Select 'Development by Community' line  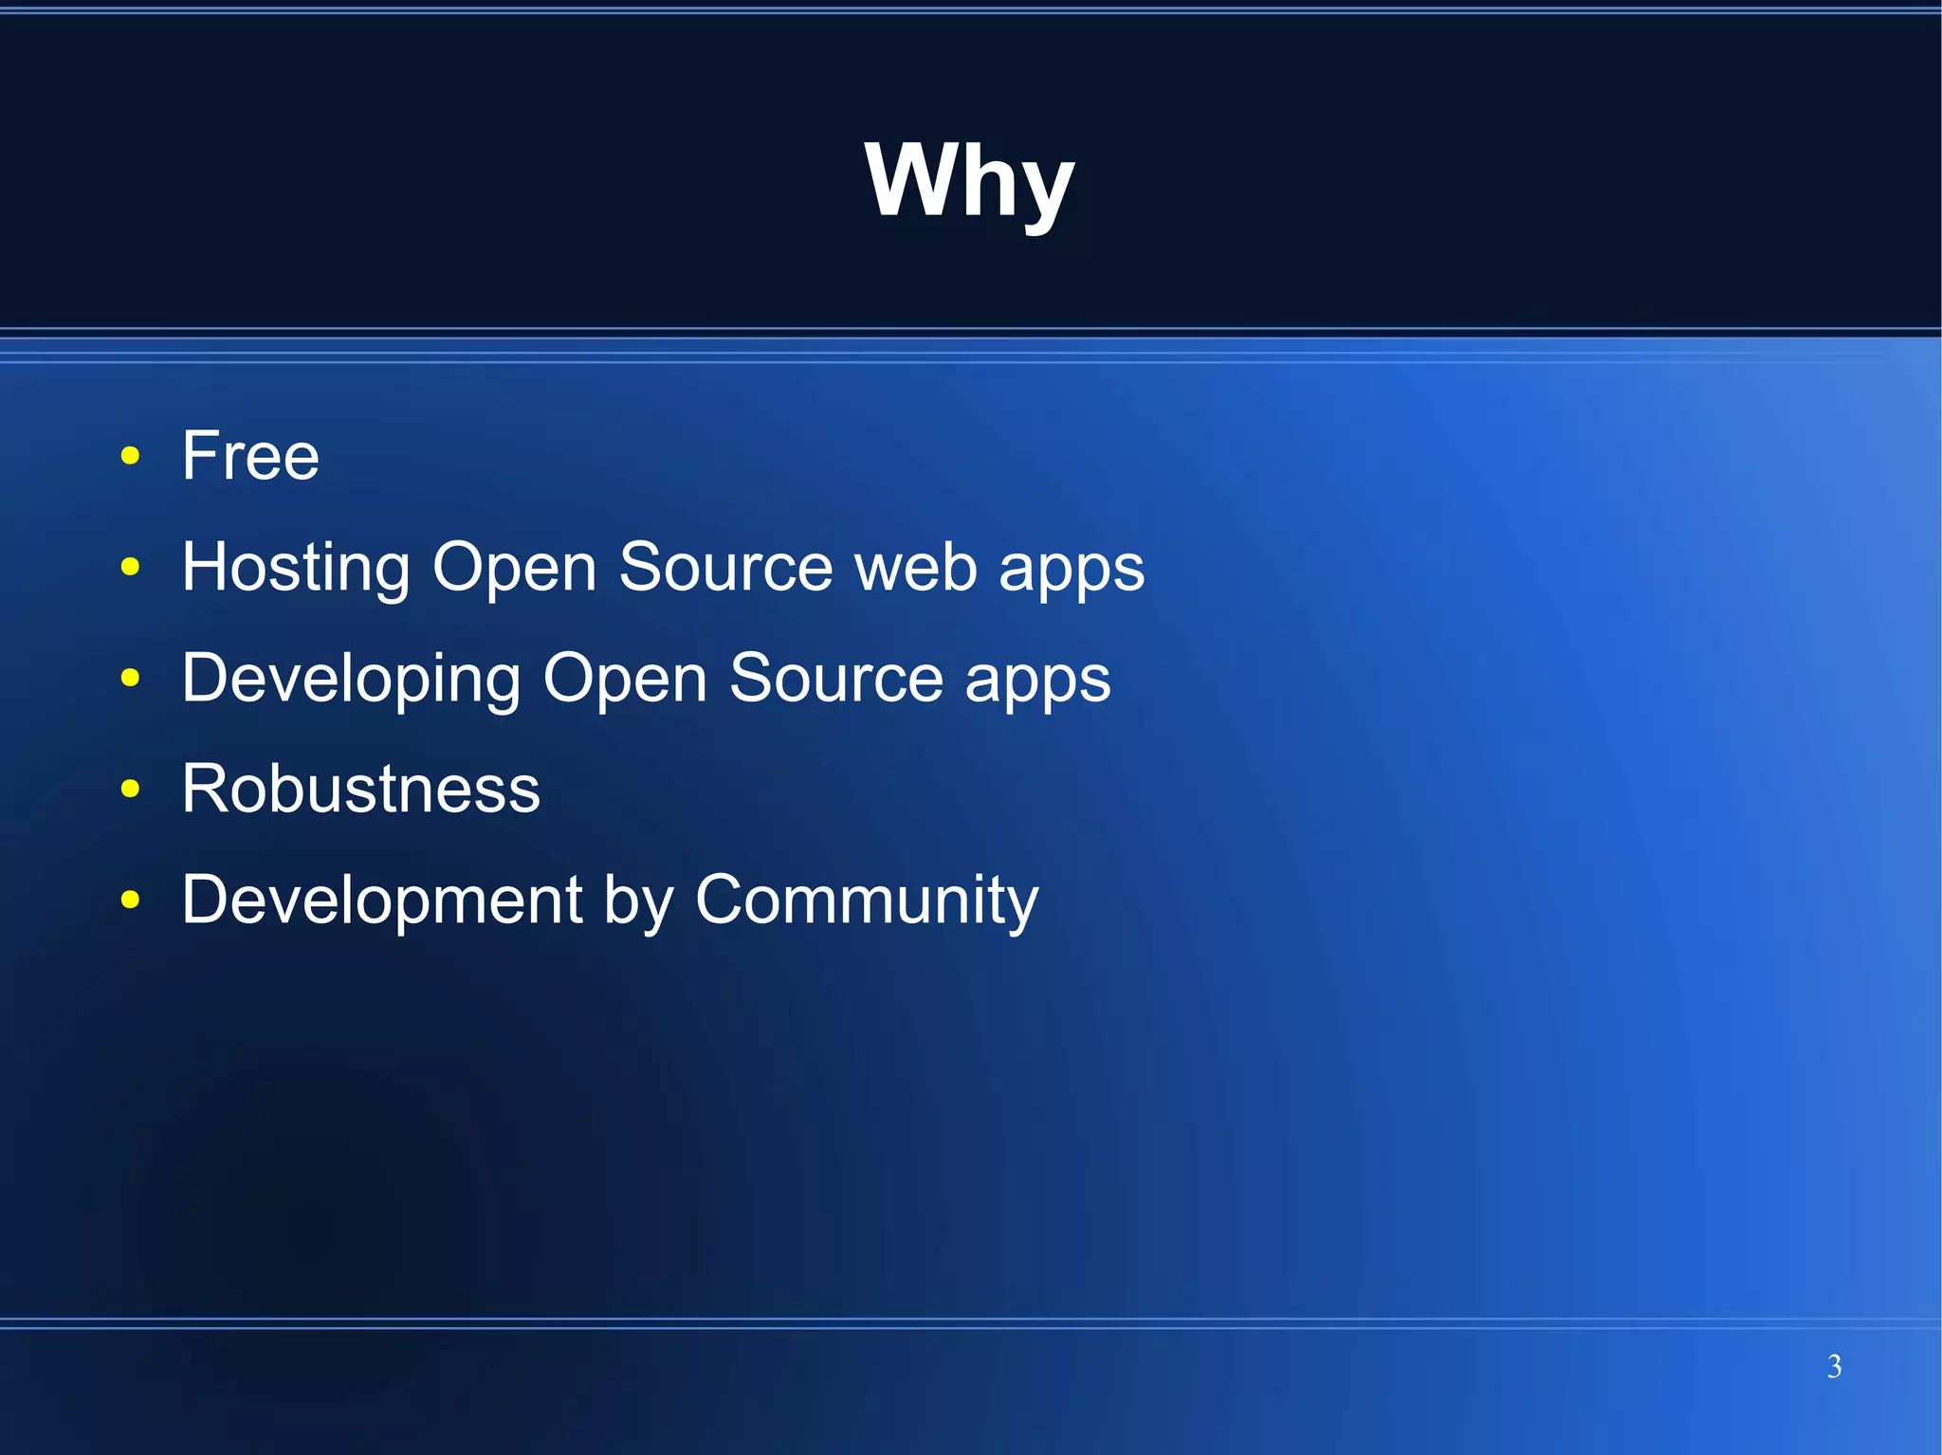(x=610, y=900)
